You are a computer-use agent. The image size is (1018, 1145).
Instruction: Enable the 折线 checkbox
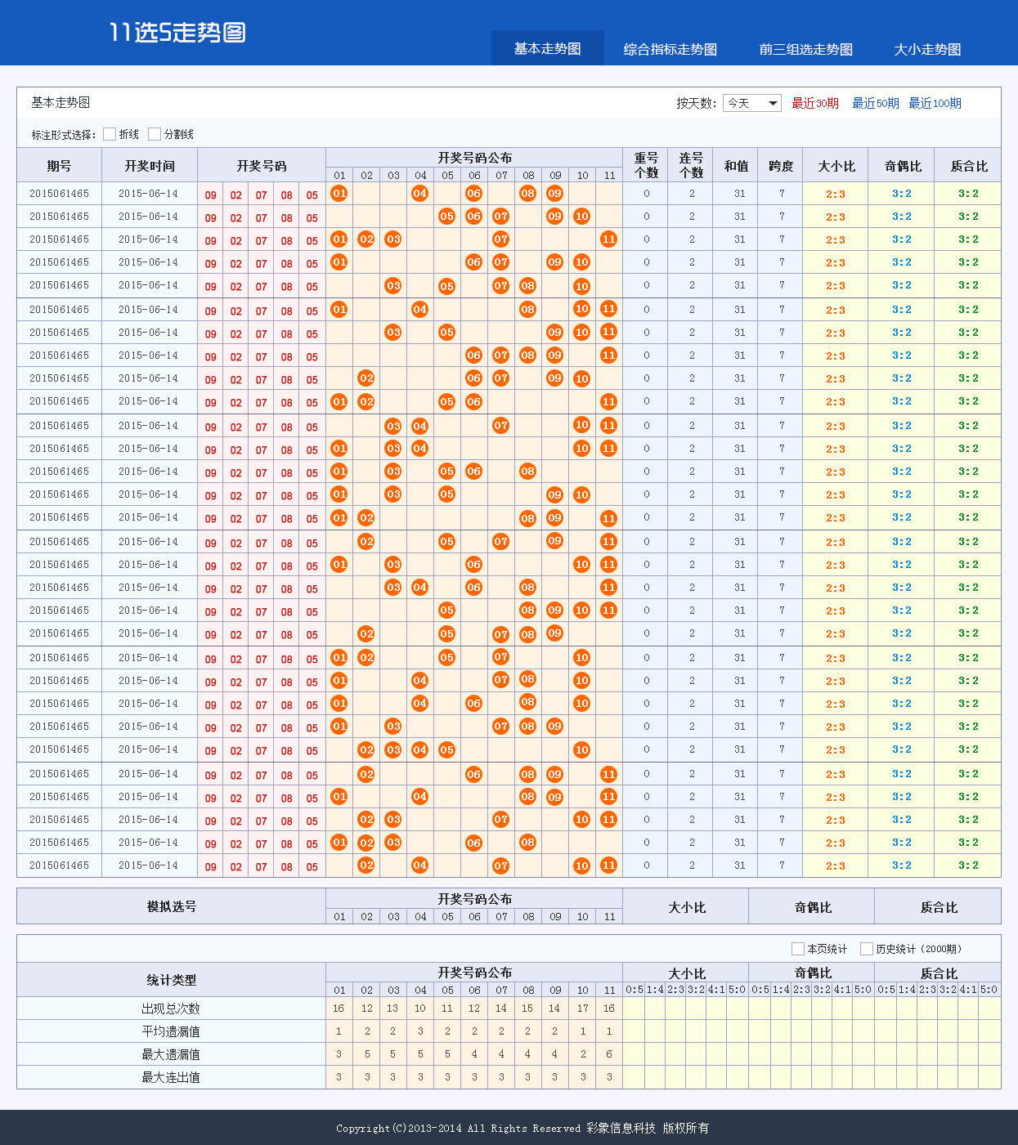(110, 134)
